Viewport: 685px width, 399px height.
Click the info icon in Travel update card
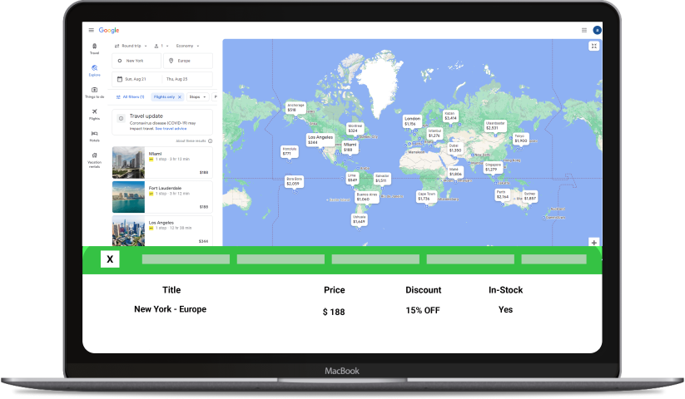(122, 118)
